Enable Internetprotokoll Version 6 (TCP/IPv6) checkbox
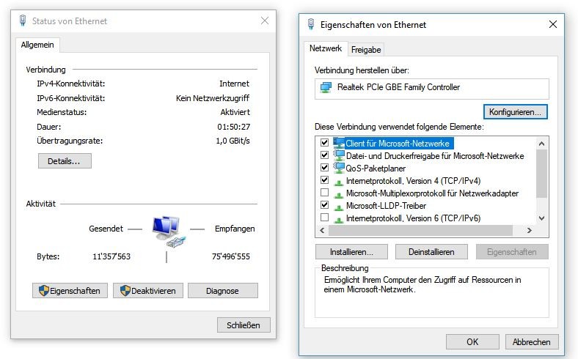 pyautogui.click(x=324, y=218)
